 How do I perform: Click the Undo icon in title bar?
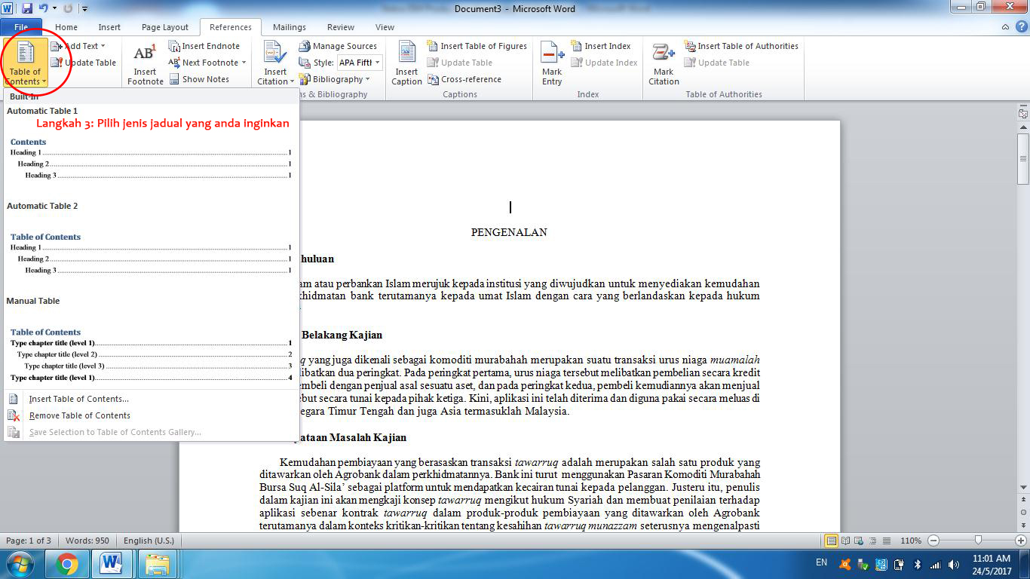[43, 8]
